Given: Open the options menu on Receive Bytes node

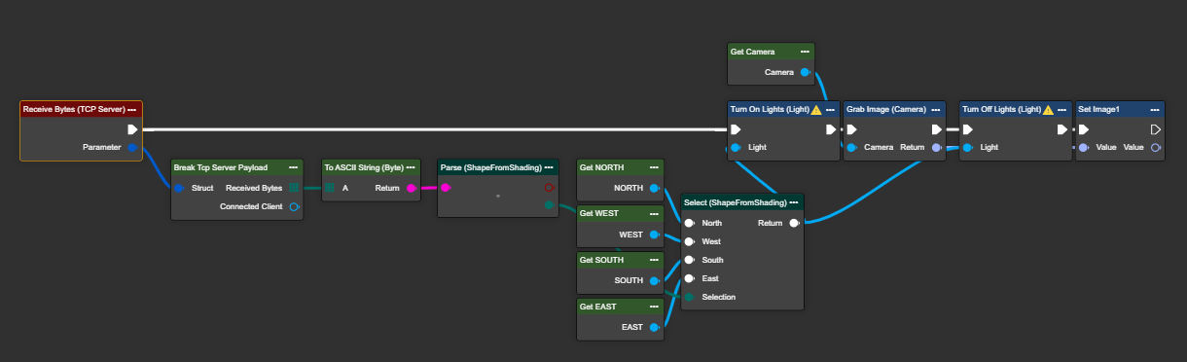Looking at the screenshot, I should tap(133, 109).
